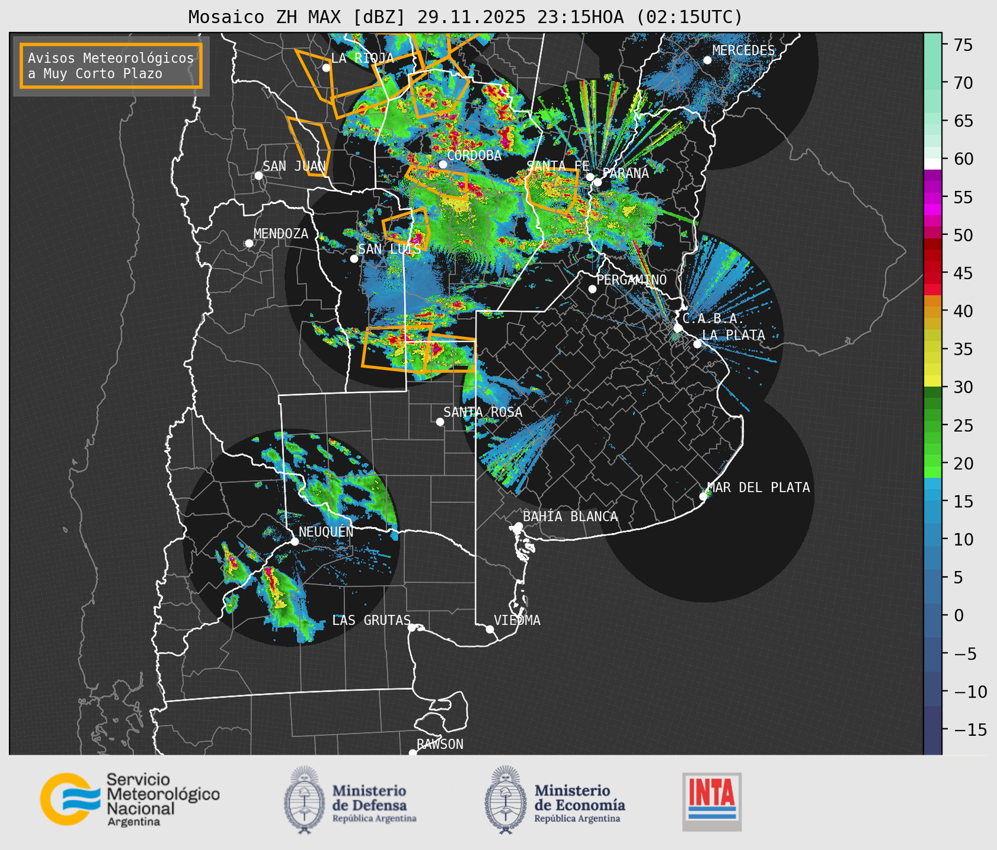Click the PERGAMINO city label

631,280
